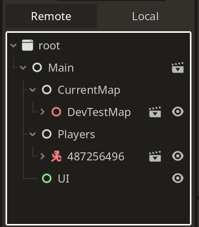The height and width of the screenshot is (227, 199).
Task: Select the 487256496 label
Action: pyautogui.click(x=96, y=156)
